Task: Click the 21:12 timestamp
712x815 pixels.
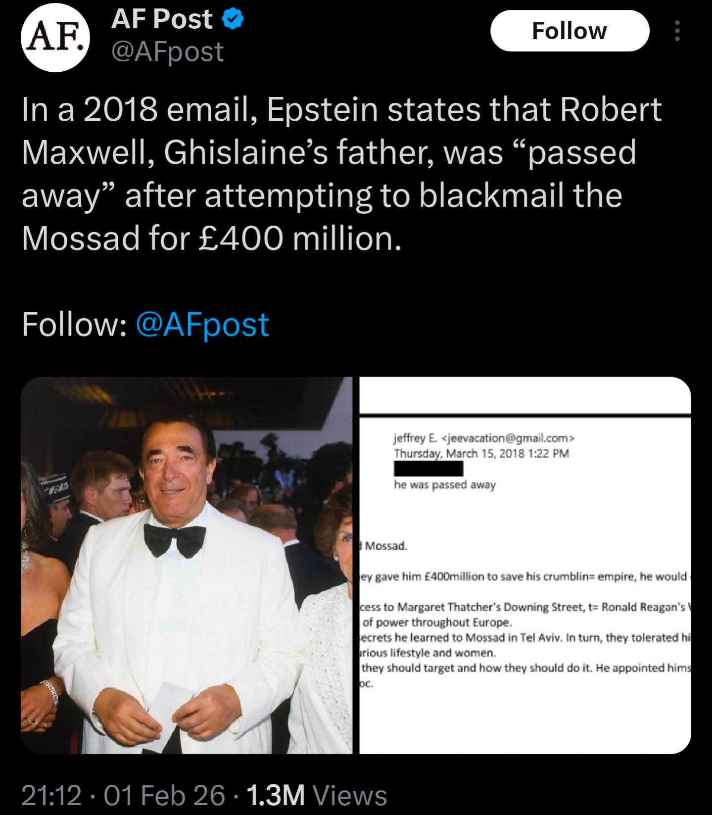Action: (x=51, y=795)
